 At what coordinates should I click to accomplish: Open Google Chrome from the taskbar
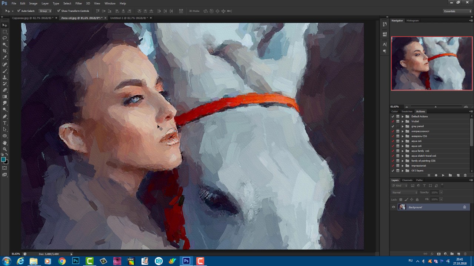tap(62, 261)
